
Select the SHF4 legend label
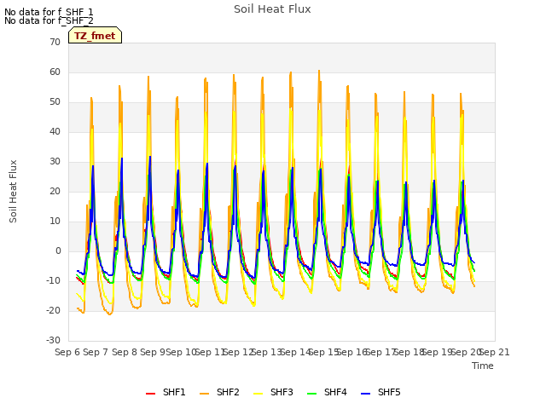335,392
